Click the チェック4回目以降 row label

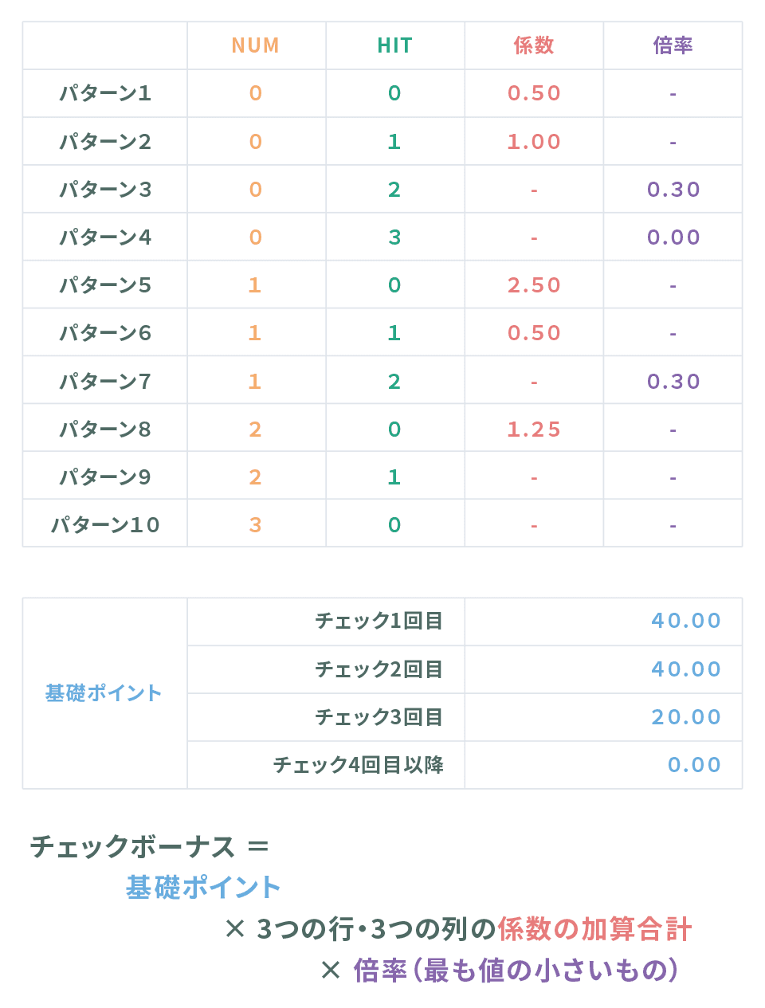pos(359,765)
